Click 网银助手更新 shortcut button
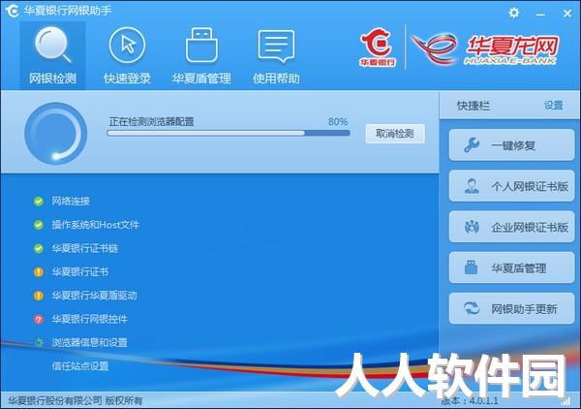The width and height of the screenshot is (581, 409). 511,308
